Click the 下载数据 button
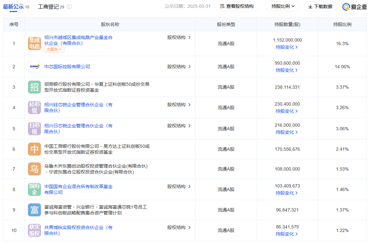Screen dimensions: 377x243 pyautogui.click(x=320, y=6)
